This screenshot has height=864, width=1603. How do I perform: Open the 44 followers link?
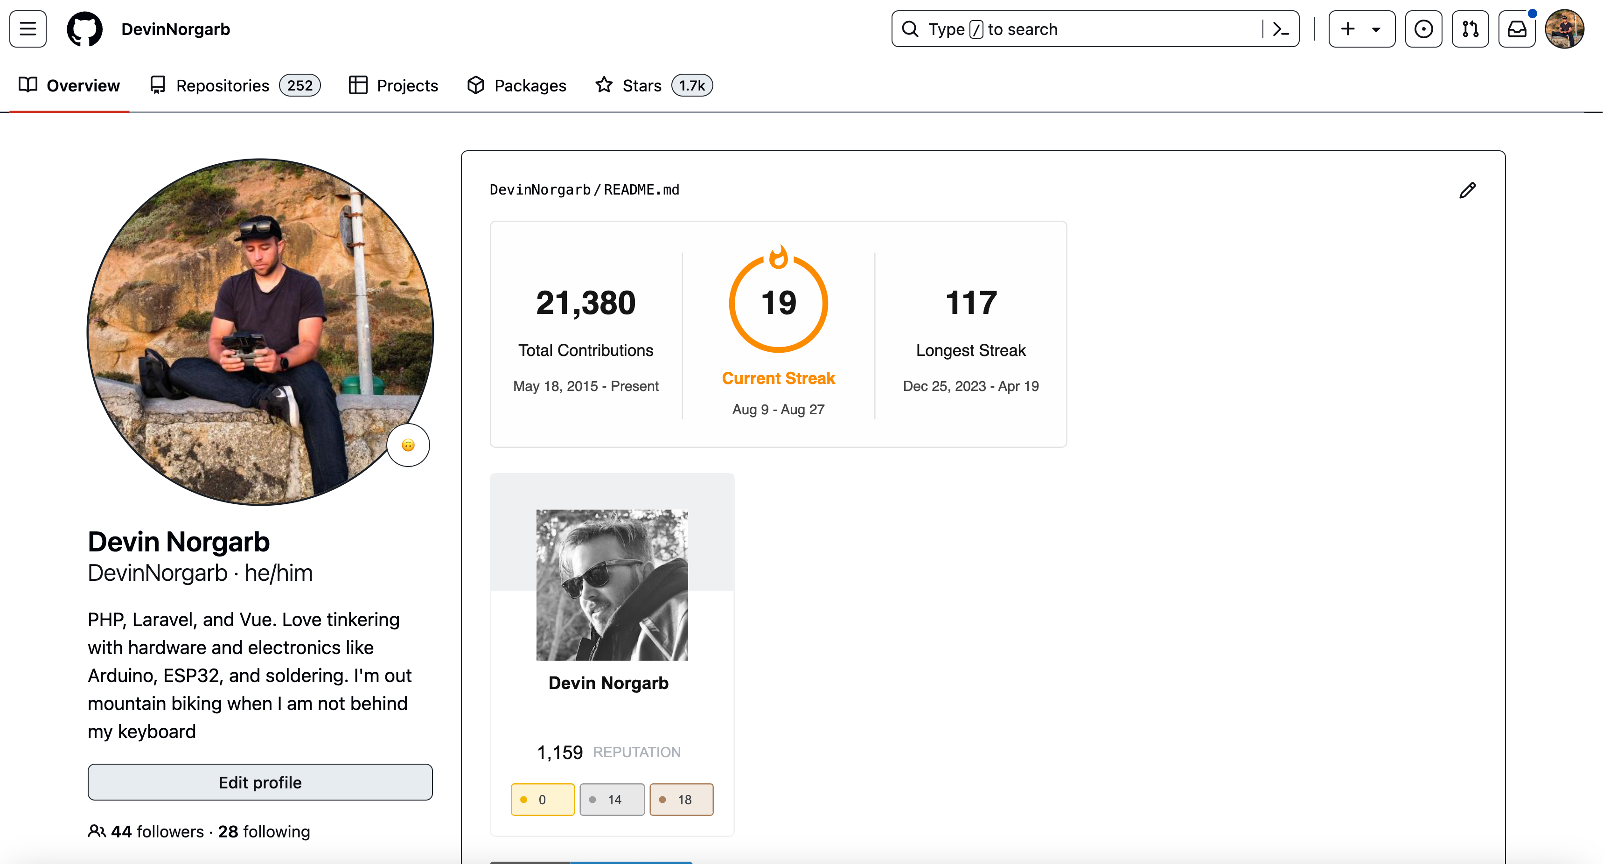click(x=157, y=832)
